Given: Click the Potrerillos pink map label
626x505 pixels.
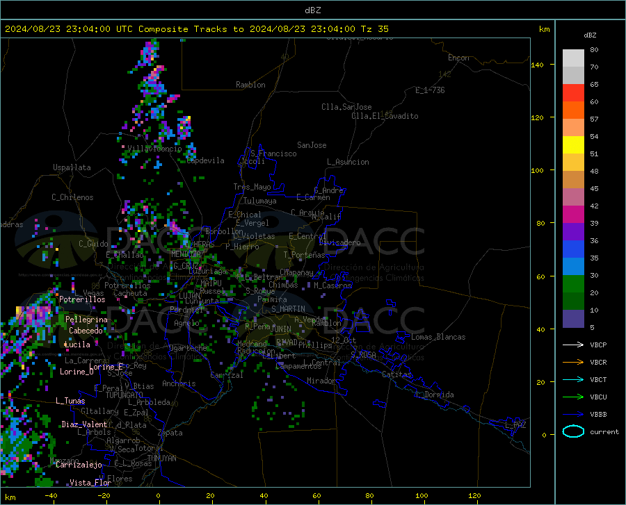Looking at the screenshot, I should click(x=82, y=299).
